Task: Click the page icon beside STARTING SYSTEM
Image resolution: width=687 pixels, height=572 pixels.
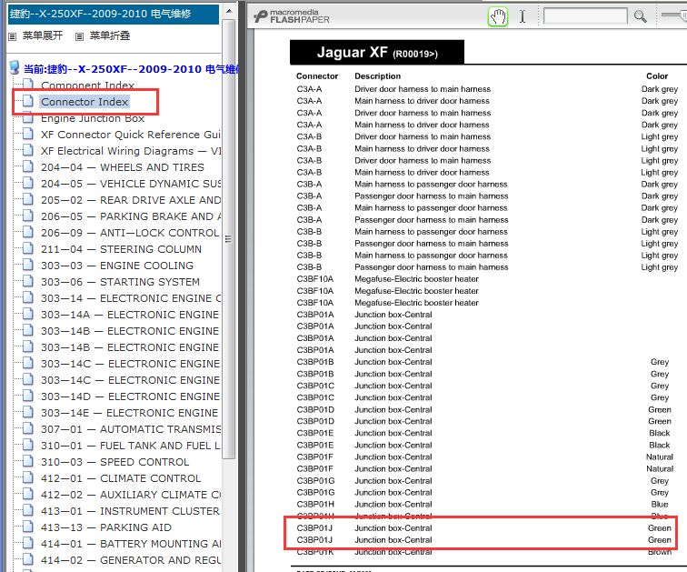Action: tap(28, 281)
